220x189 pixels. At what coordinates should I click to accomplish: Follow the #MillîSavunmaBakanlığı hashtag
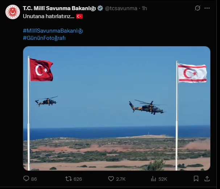coord(53,31)
